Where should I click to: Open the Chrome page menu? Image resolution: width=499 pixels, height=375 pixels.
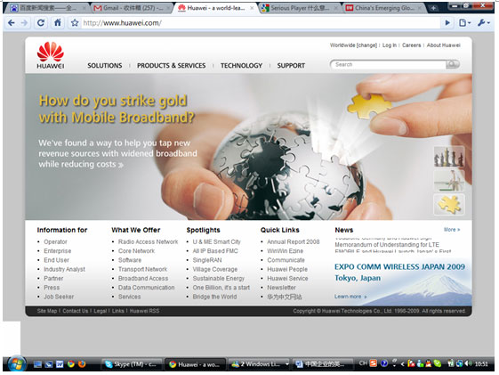point(464,23)
